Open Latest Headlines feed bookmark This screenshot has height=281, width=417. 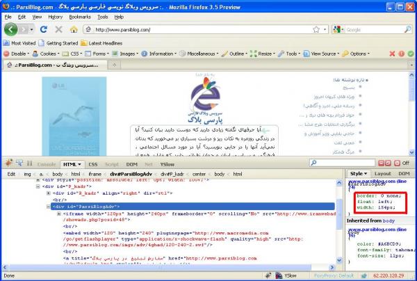coord(101,43)
